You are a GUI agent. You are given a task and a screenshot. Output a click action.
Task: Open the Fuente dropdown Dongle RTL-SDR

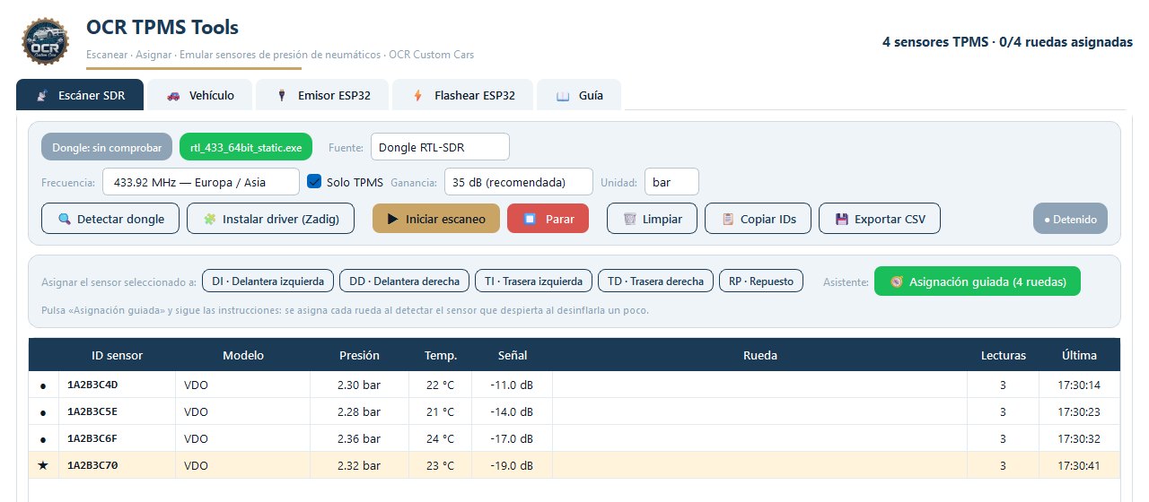[x=440, y=146]
